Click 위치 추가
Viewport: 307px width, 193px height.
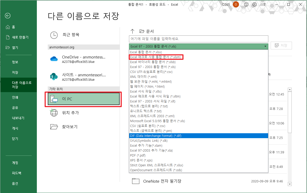[x=84, y=113]
